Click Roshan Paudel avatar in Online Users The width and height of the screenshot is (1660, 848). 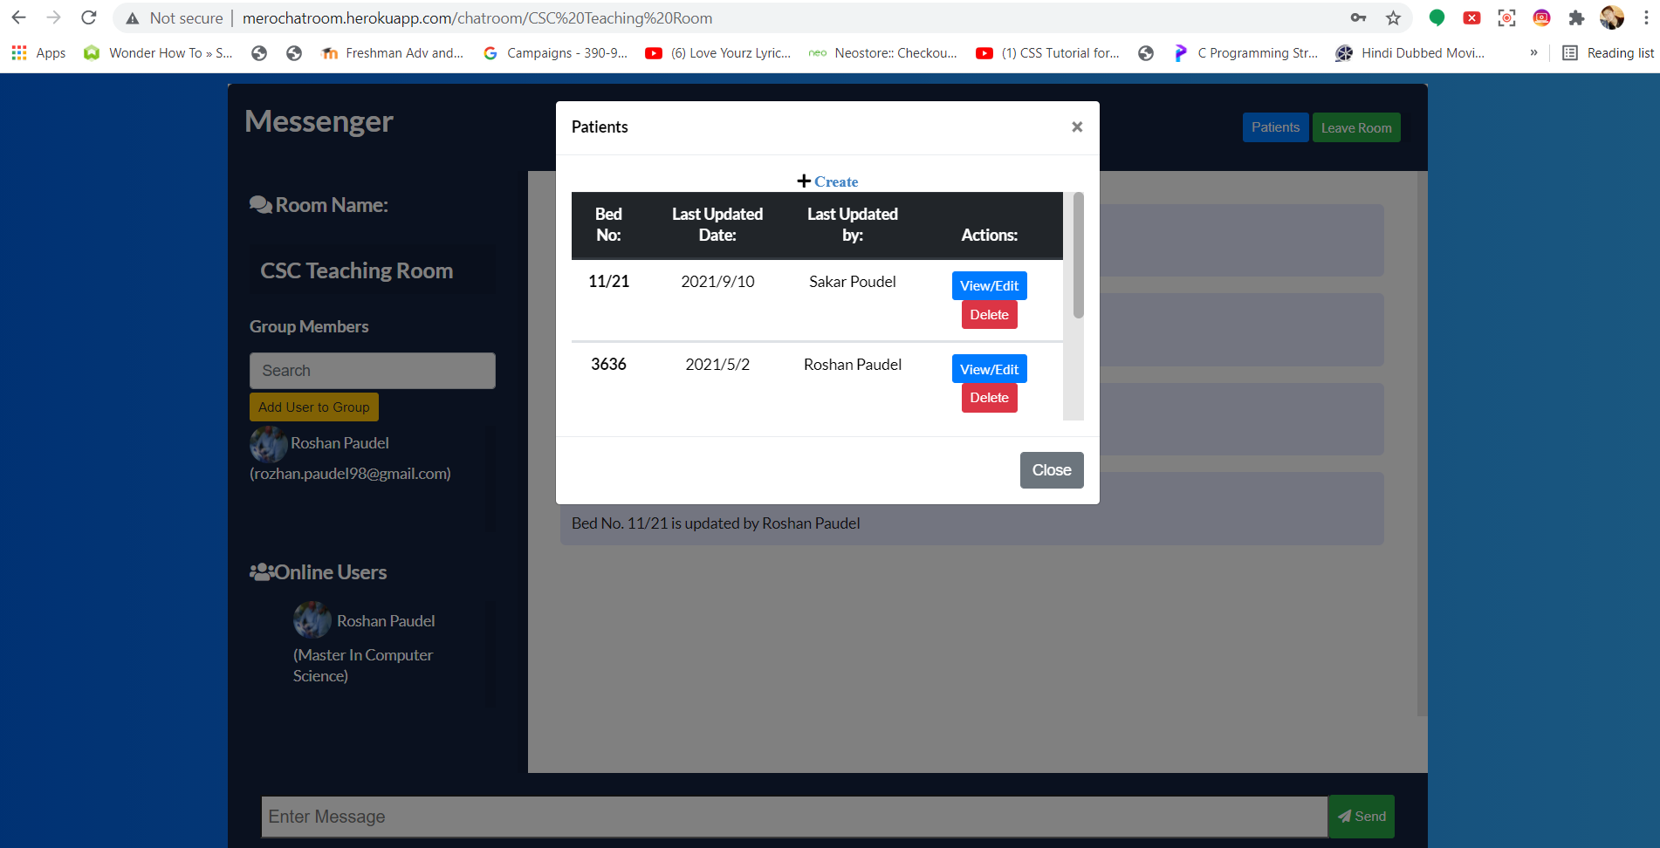tap(312, 620)
